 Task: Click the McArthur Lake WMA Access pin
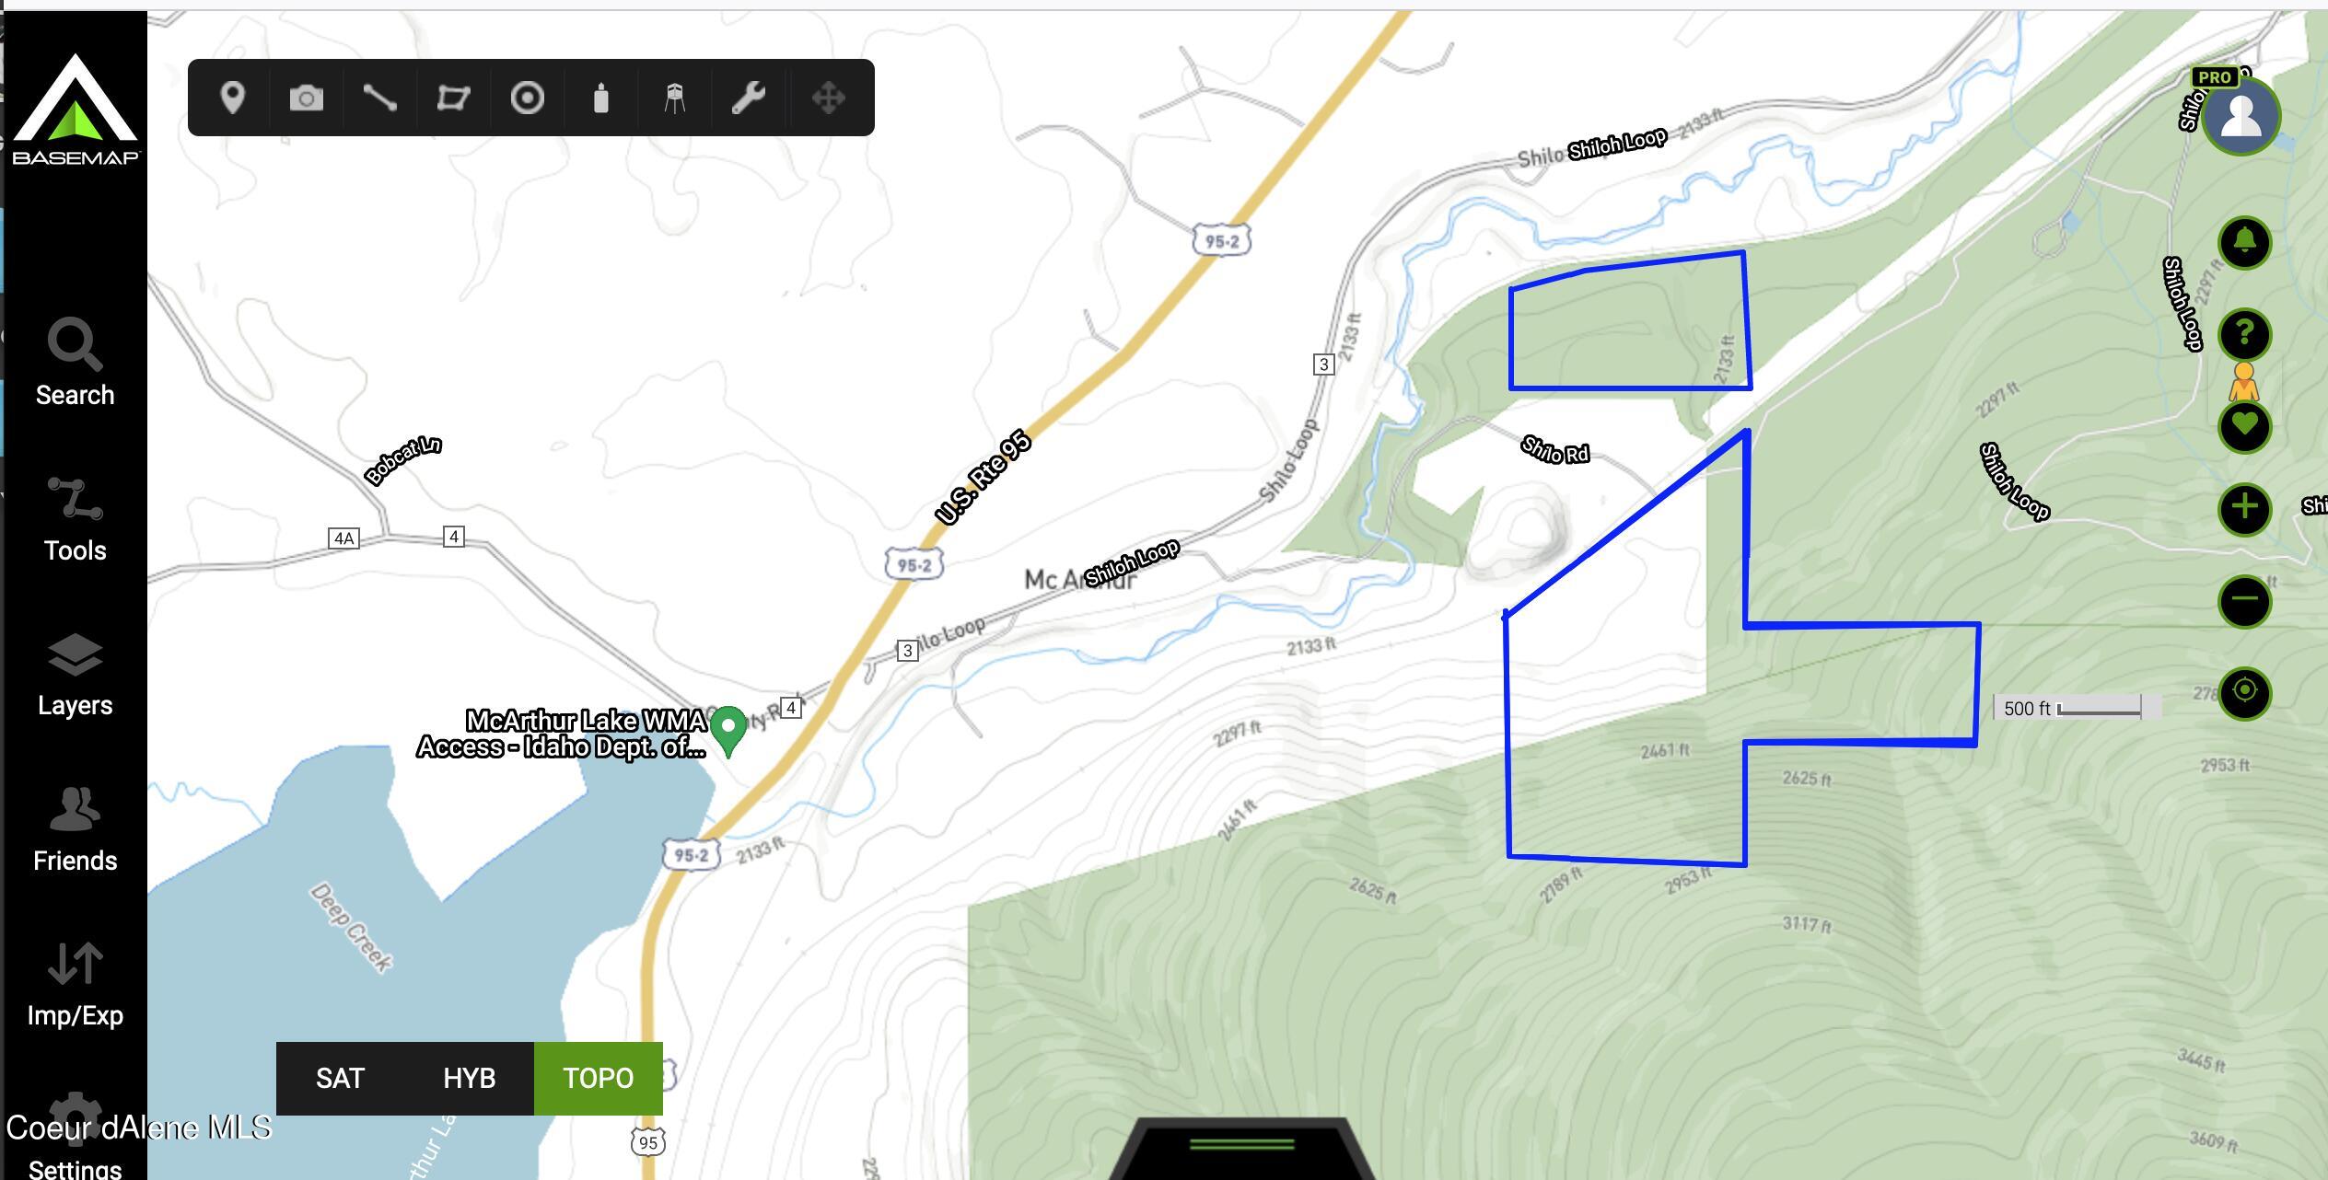pyautogui.click(x=729, y=730)
